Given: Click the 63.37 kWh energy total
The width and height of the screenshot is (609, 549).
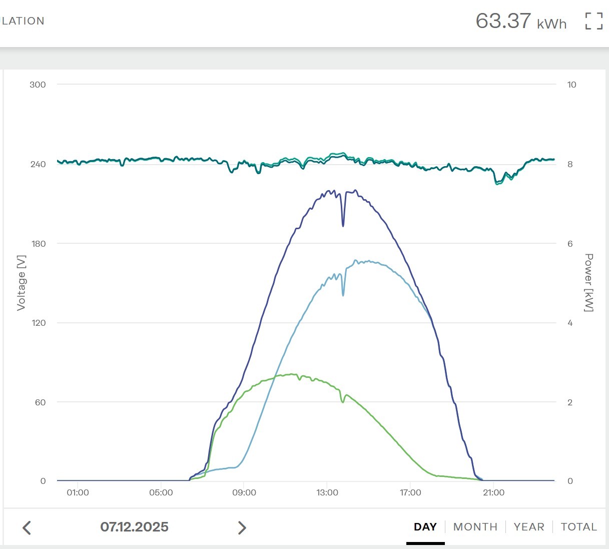Looking at the screenshot, I should coord(520,21).
